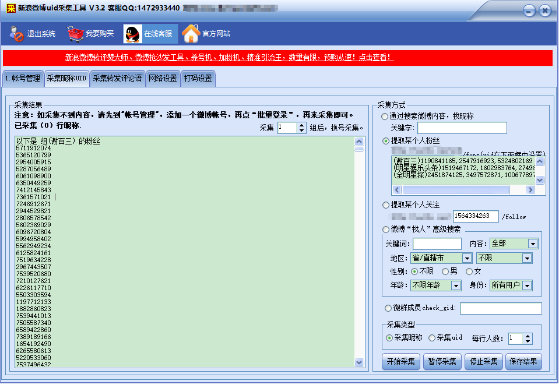Click the check_gid input field

[x=501, y=309]
